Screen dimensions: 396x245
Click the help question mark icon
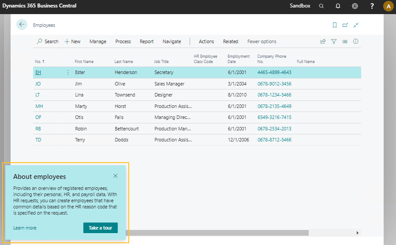tap(372, 6)
